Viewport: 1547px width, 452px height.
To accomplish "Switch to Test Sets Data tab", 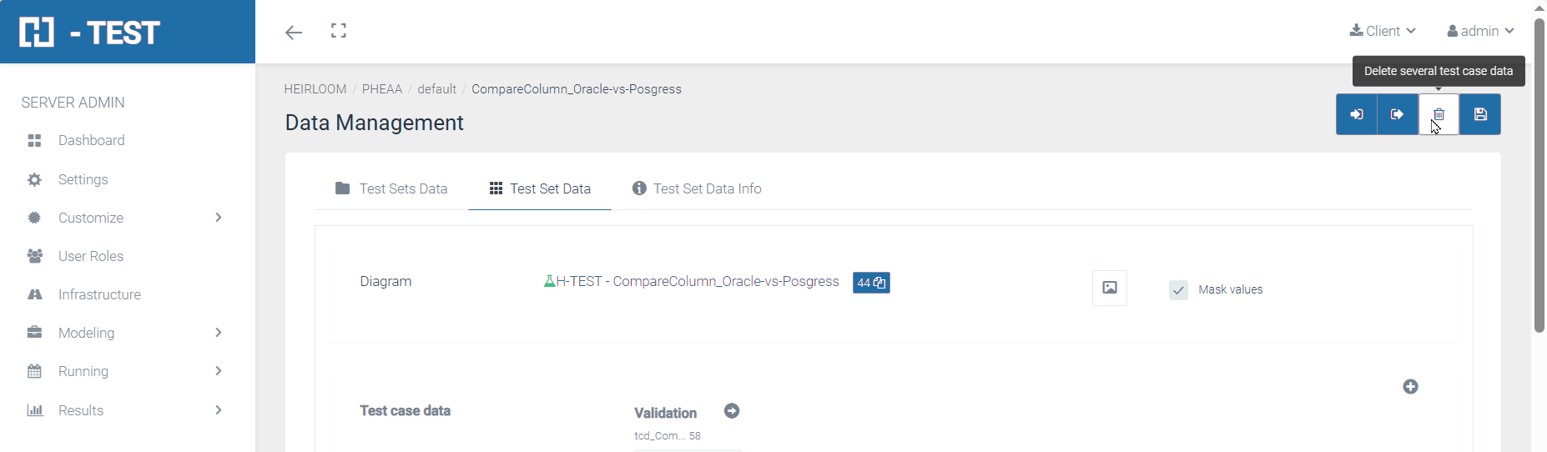I will click(x=391, y=188).
